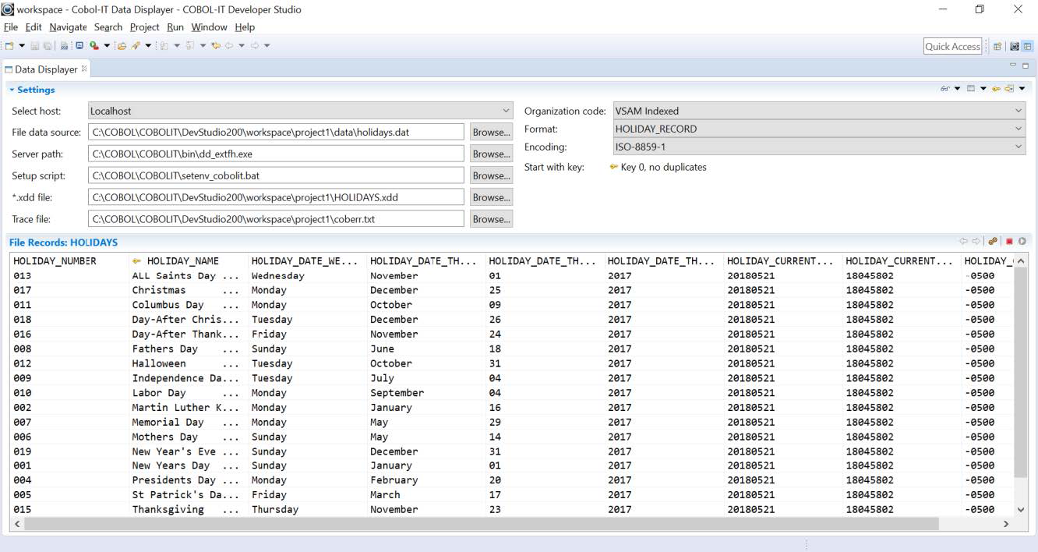Screen dimensions: 1038x552
Task: Click the blue monitor icon in main toolbar
Action: (79, 46)
